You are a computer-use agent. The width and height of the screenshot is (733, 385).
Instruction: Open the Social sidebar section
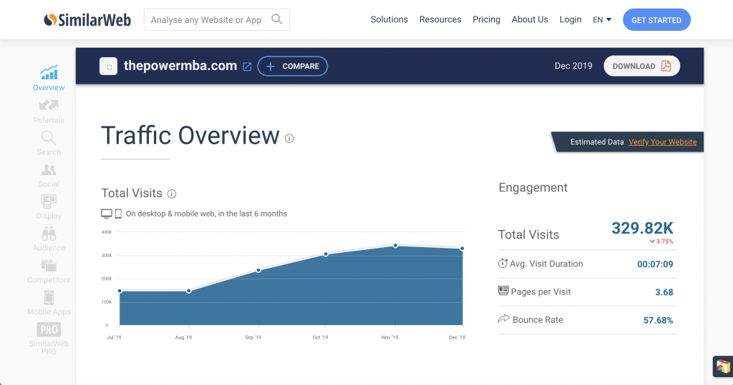[x=49, y=176]
